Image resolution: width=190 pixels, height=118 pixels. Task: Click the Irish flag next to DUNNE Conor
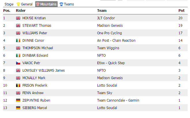click(x=18, y=41)
